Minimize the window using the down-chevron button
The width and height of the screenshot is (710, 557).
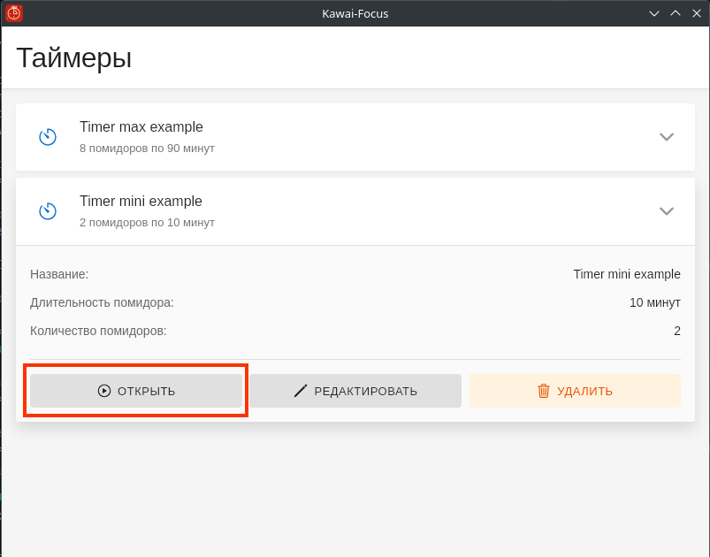tap(654, 13)
